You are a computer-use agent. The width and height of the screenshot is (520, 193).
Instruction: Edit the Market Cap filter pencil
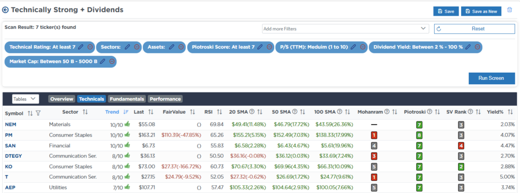pyautogui.click(x=103, y=61)
